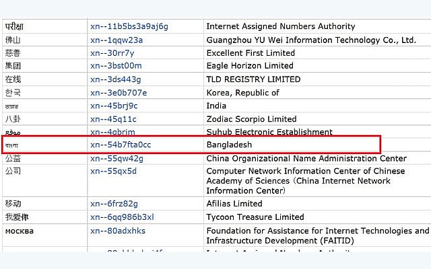Click the Afilias Limited cell
The width and height of the screenshot is (431, 269).
pos(317,204)
